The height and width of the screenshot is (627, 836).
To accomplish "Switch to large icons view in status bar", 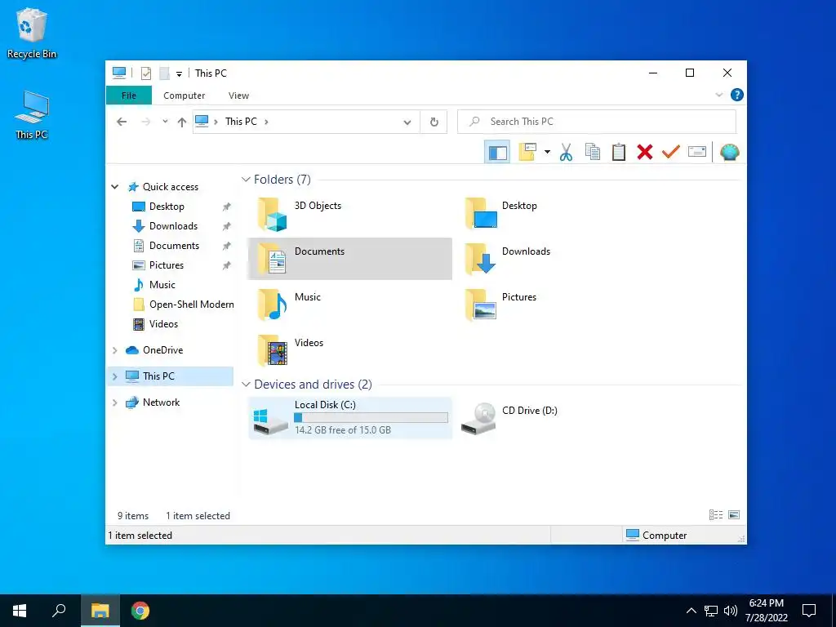I will point(734,515).
